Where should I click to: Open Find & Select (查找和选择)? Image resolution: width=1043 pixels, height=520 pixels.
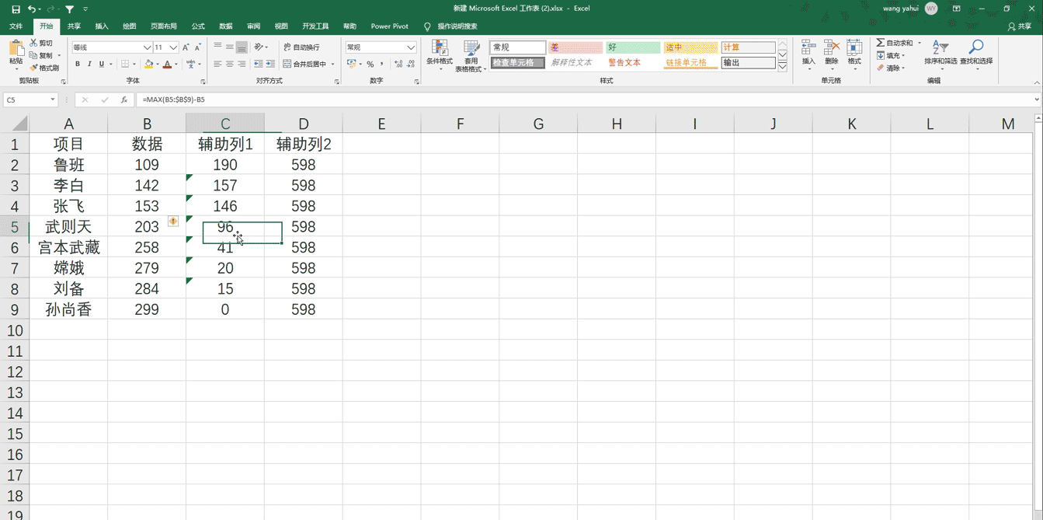tap(976, 53)
